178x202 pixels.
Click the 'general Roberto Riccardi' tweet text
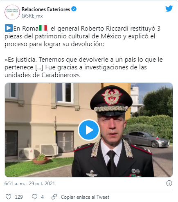click(93, 29)
